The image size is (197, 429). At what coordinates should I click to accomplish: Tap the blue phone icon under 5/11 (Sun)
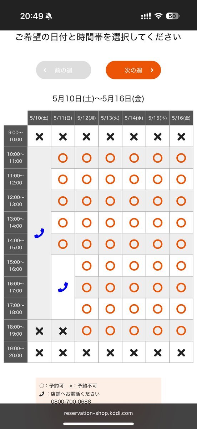tap(63, 287)
